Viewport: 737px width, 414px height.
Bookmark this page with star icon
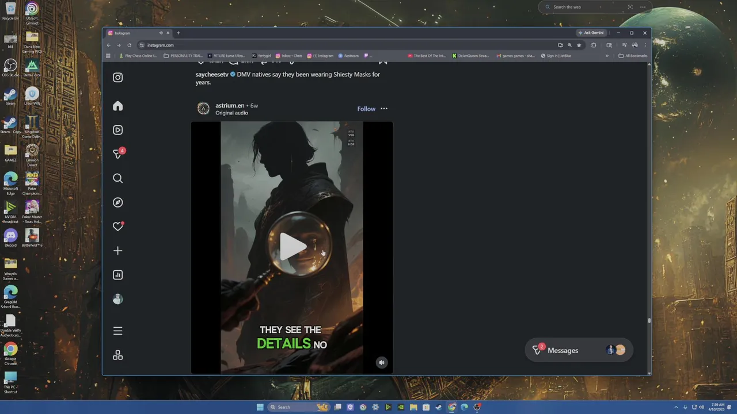click(x=579, y=45)
